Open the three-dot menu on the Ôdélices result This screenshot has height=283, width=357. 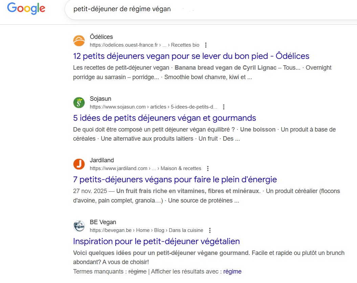click(x=205, y=45)
